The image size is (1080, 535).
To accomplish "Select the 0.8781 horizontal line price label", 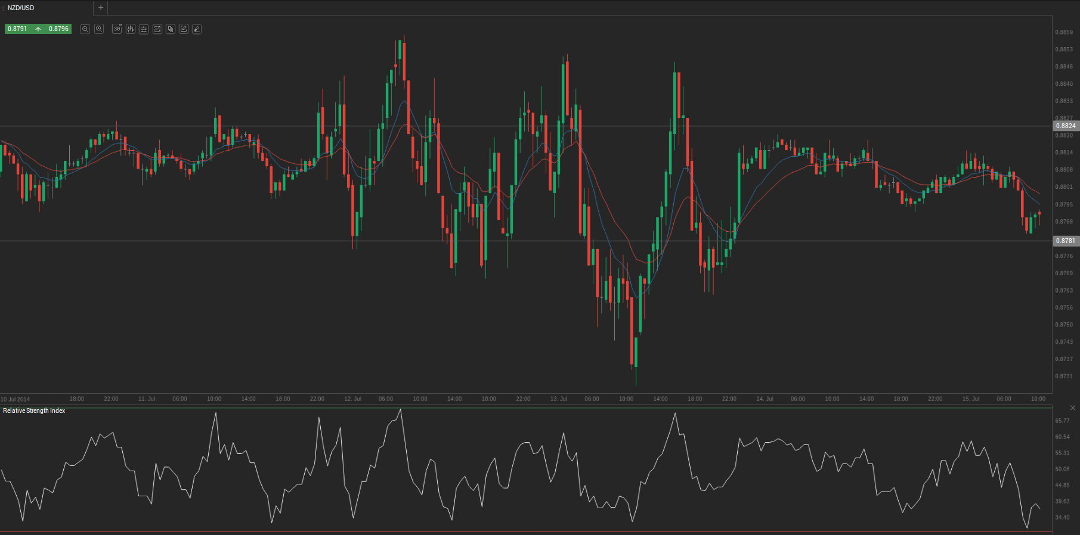I will pyautogui.click(x=1066, y=241).
